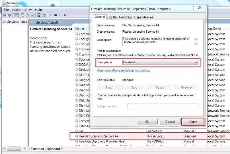Switch to the Dependencies tab
The image size is (230, 154).
coord(143,17)
